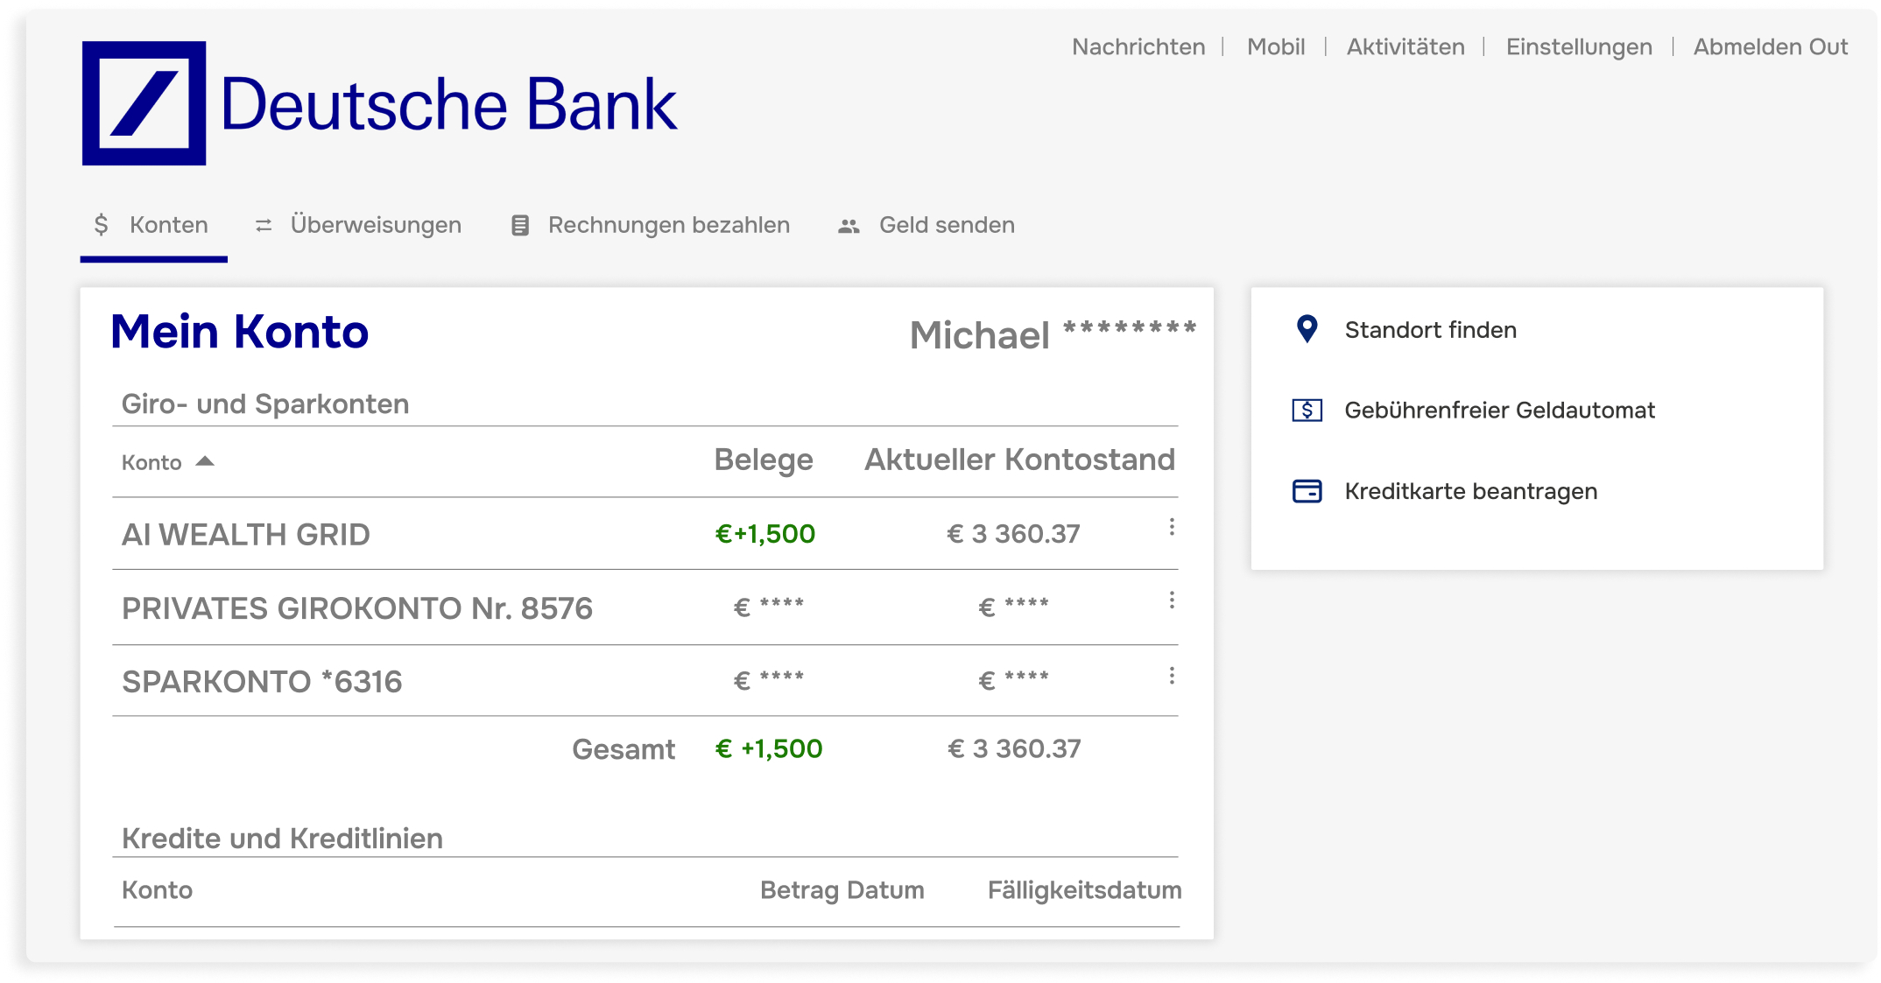This screenshot has height=983, width=1881.
Task: Click the fee-free ATM dollar icon
Action: tap(1307, 410)
